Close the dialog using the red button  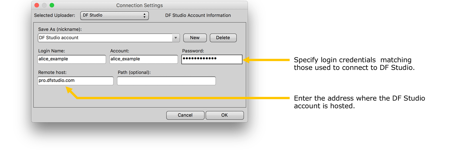pyautogui.click(x=37, y=5)
